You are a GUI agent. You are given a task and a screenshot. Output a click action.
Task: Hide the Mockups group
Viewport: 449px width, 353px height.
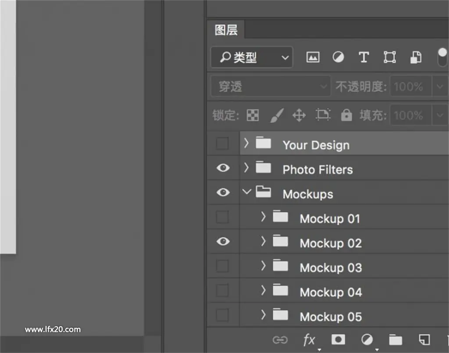(223, 192)
